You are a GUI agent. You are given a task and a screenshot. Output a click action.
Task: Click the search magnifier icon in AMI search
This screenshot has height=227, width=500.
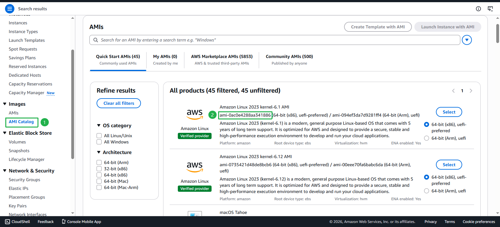(x=96, y=40)
